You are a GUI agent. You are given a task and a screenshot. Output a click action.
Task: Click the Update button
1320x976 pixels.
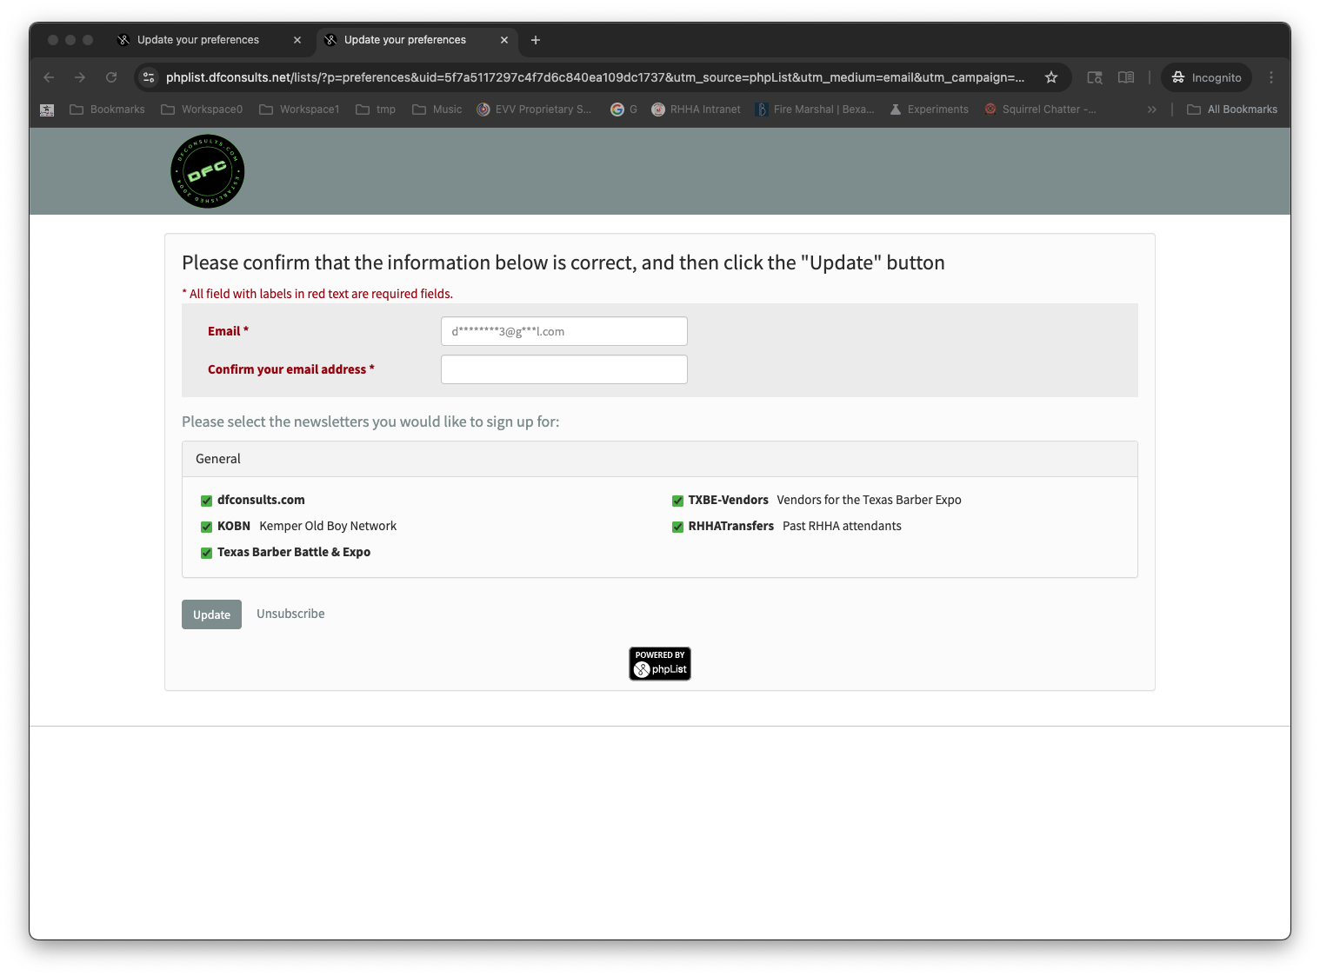click(x=211, y=614)
